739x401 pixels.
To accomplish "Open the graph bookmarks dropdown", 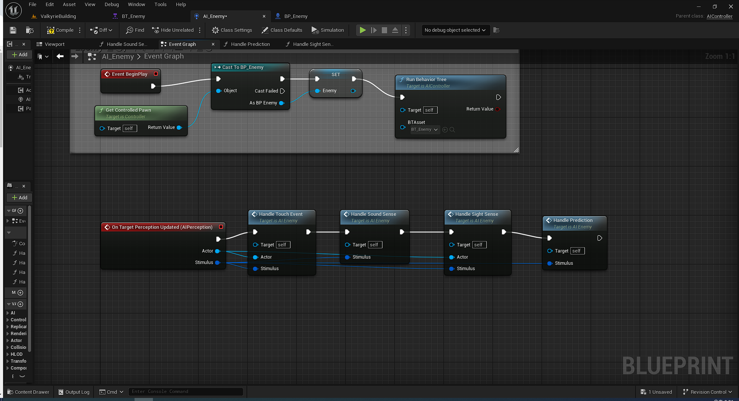I will click(43, 57).
